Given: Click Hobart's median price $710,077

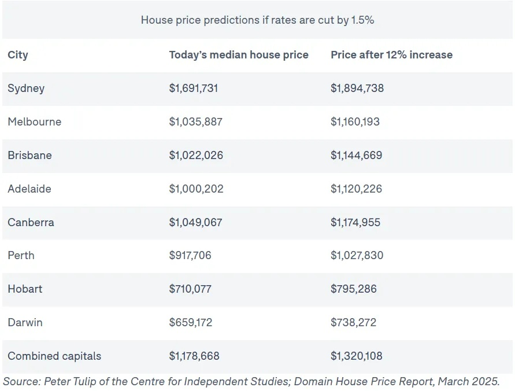Looking at the screenshot, I should [190, 289].
